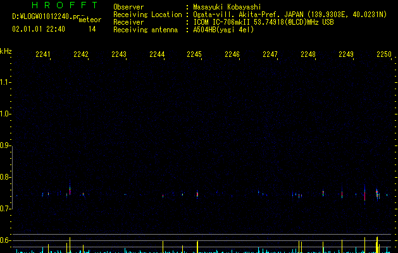Click the 1.1 kHz frequency axis label
Viewport: 398px width, 253px height.
point(5,82)
